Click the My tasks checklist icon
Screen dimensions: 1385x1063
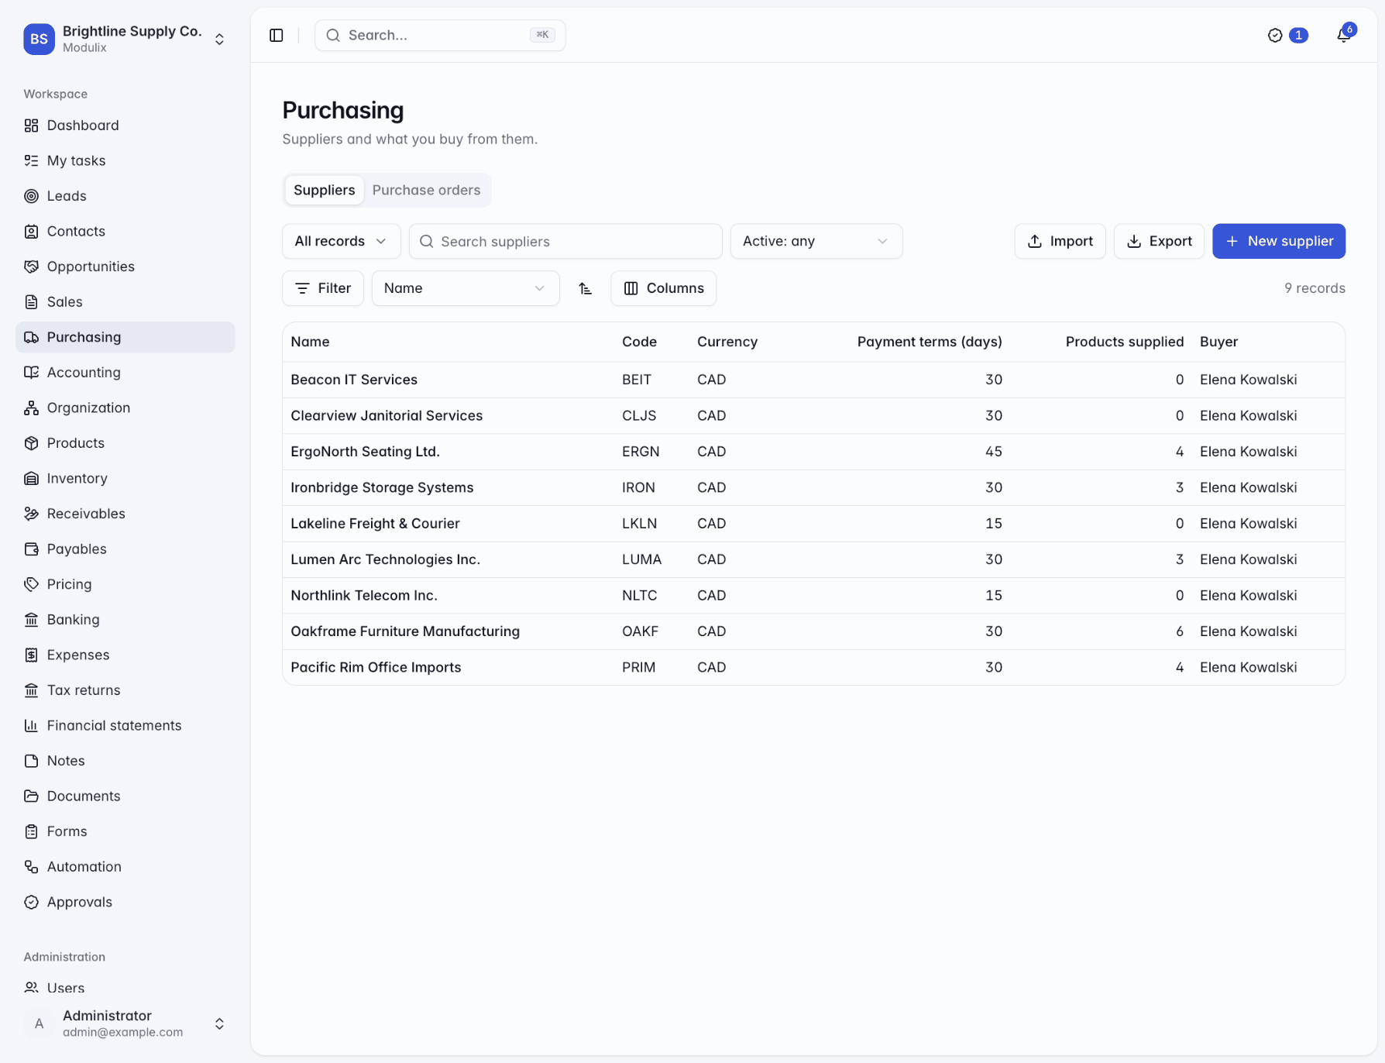[x=31, y=160]
